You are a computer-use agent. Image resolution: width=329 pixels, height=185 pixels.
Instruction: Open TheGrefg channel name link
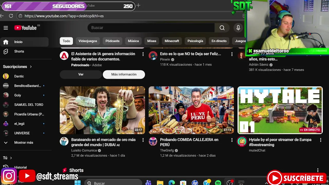(167, 151)
